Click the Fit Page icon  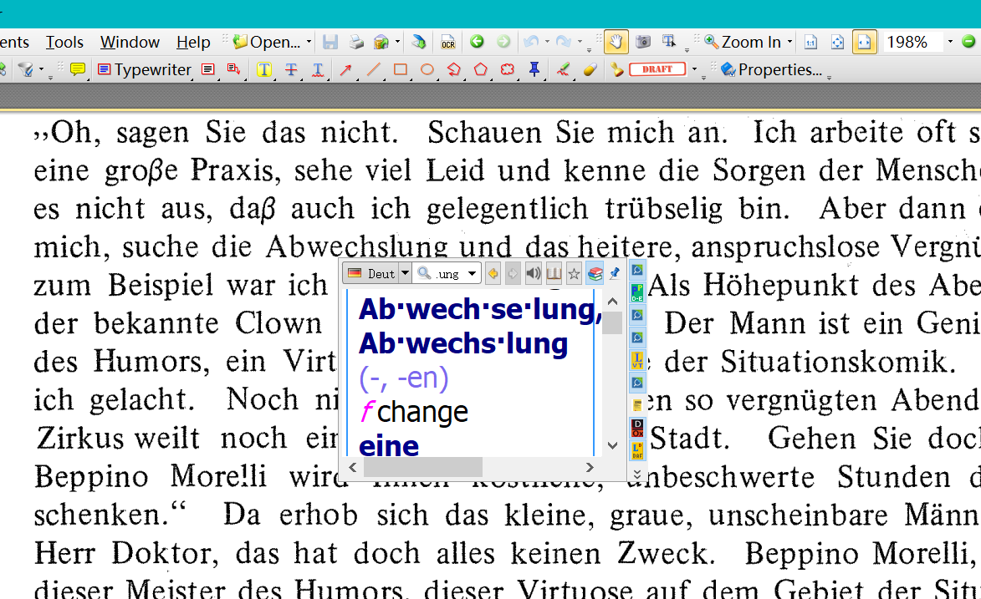coord(837,42)
